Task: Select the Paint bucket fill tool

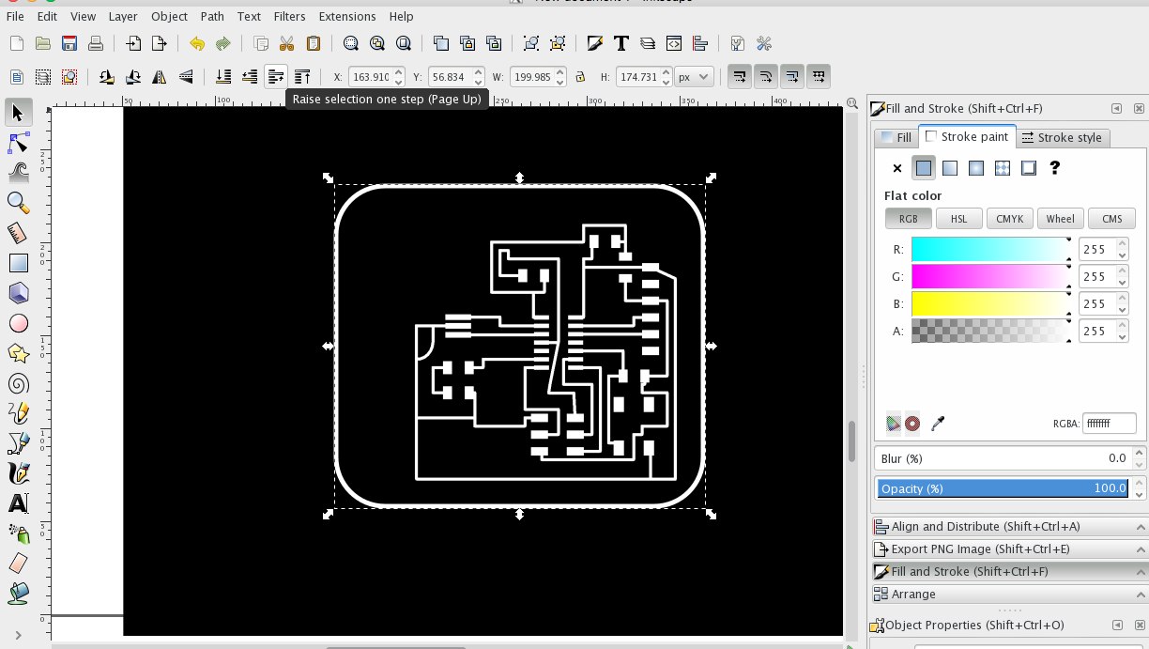Action: coord(18,594)
